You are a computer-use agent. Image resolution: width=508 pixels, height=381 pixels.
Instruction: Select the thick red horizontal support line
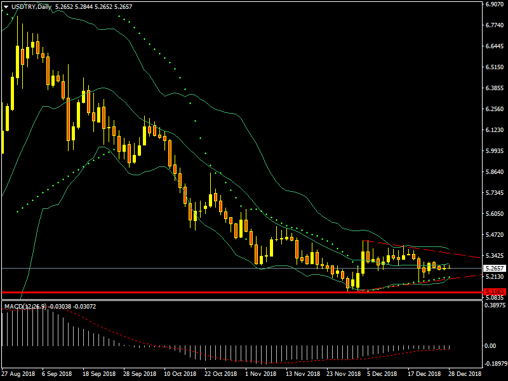point(190,292)
